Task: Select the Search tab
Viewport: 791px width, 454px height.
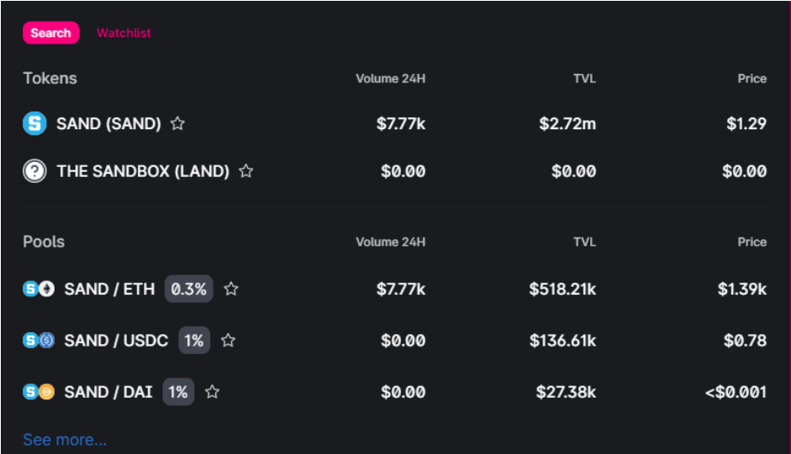Action: (x=51, y=33)
